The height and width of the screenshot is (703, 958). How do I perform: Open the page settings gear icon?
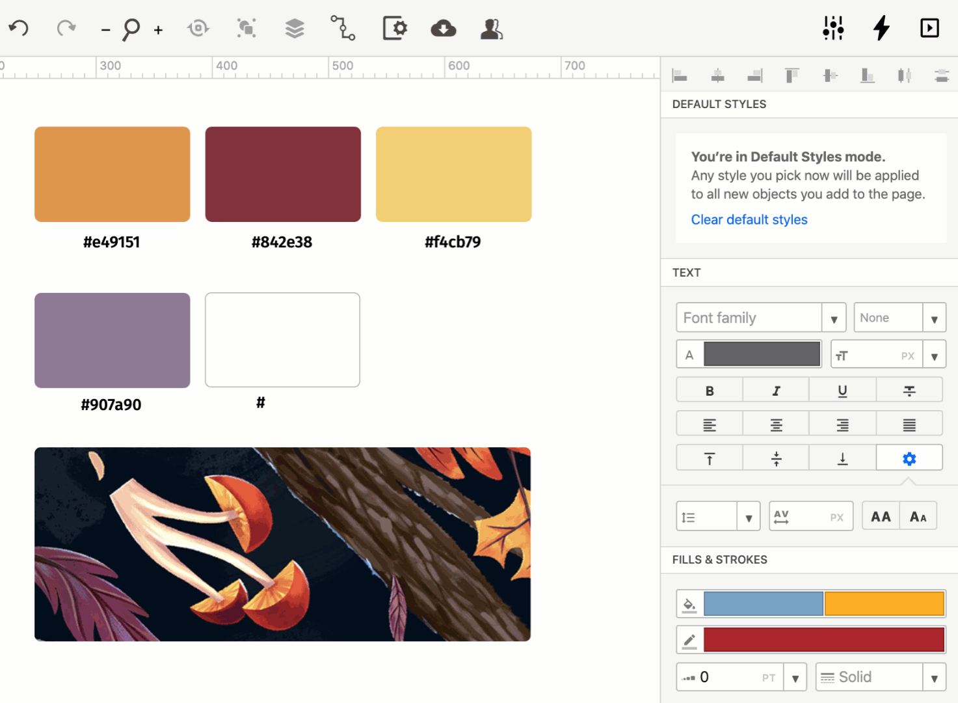click(394, 29)
